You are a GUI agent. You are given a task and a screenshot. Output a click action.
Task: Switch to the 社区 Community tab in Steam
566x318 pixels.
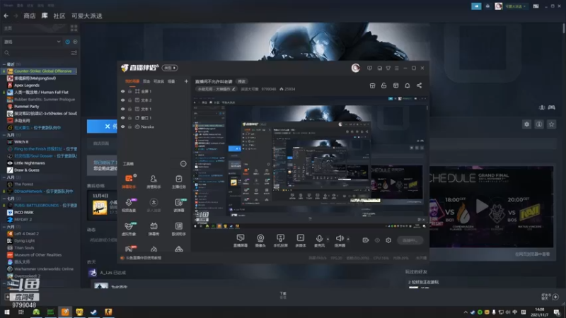[59, 16]
